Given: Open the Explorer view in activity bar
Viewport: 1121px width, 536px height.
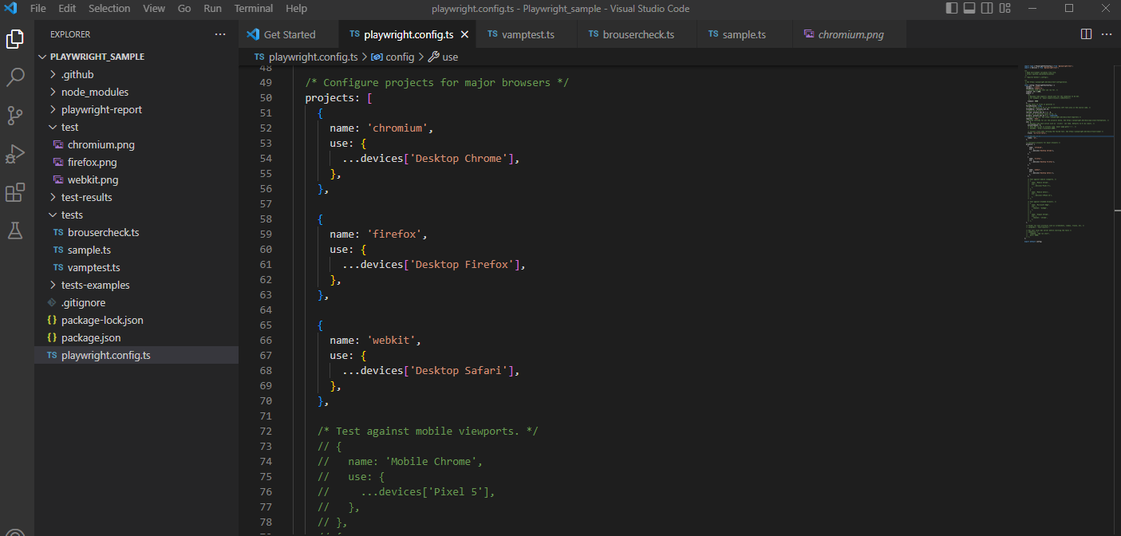Looking at the screenshot, I should pyautogui.click(x=15, y=39).
